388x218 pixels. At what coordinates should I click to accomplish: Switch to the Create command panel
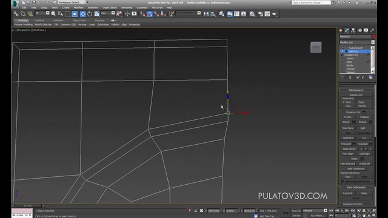[x=341, y=30]
